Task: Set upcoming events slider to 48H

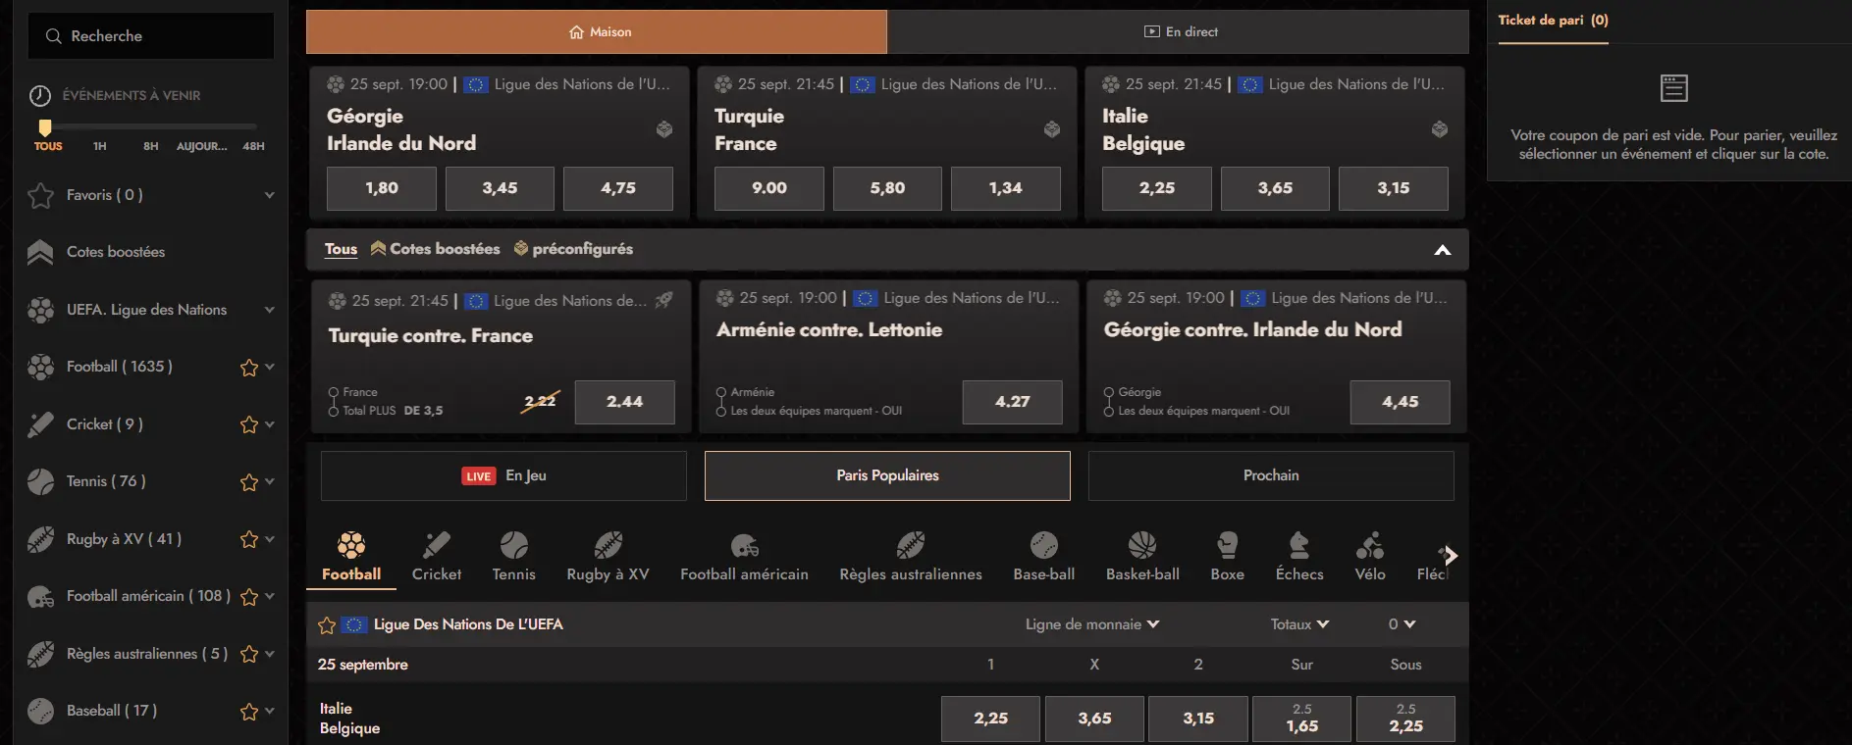Action: coord(253,146)
